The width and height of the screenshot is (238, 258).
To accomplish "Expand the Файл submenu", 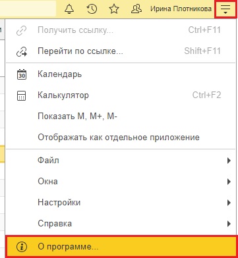I will point(121,161).
